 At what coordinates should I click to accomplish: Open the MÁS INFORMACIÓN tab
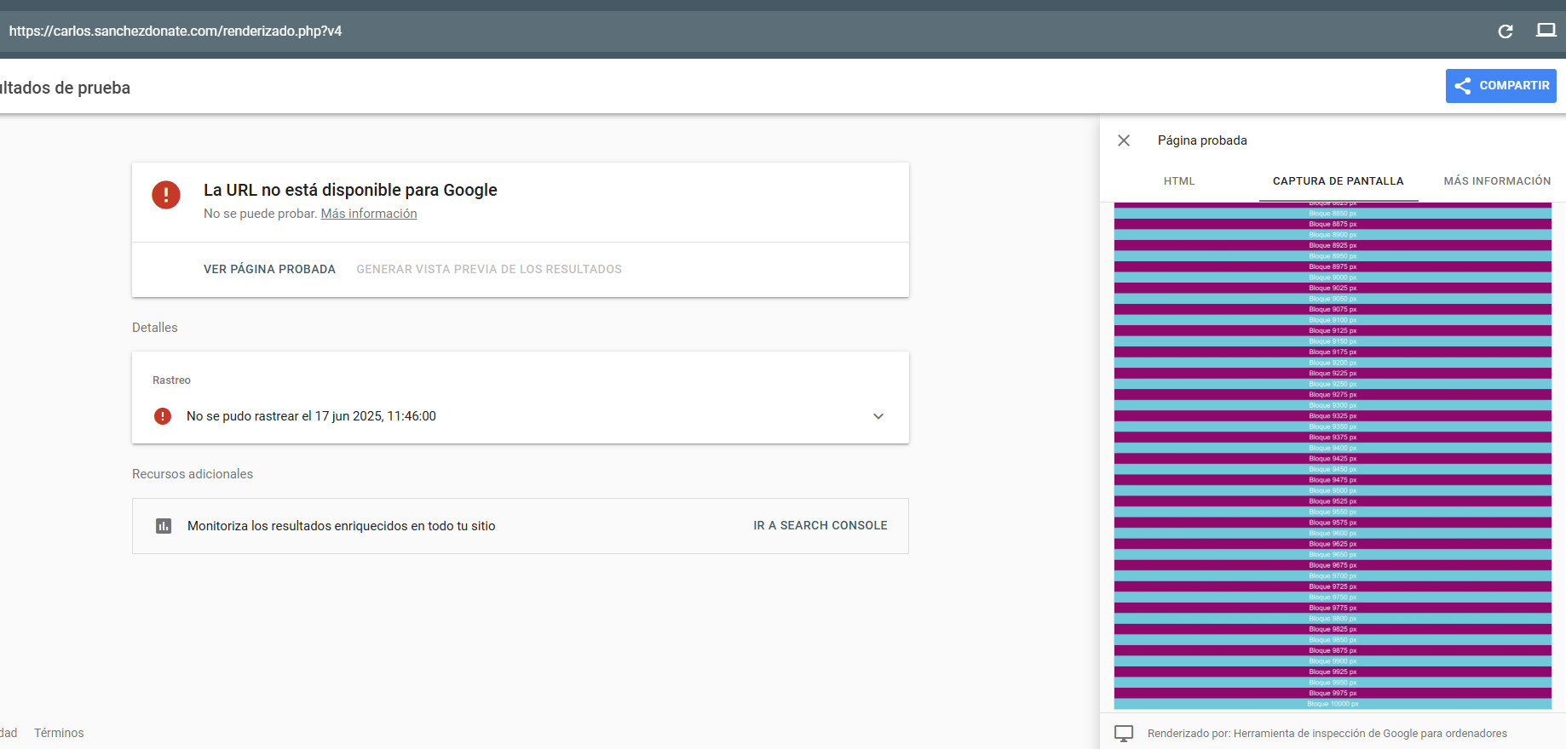(x=1496, y=181)
